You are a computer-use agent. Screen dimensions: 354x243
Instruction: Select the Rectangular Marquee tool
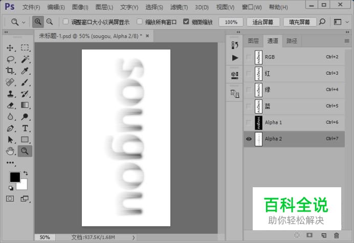tap(25, 48)
